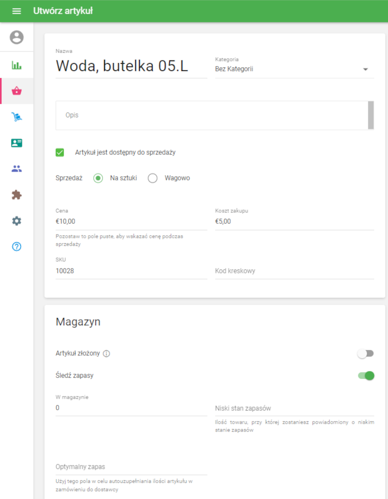The height and width of the screenshot is (499, 388).
Task: Open the reports bar chart icon
Action: (x=16, y=65)
